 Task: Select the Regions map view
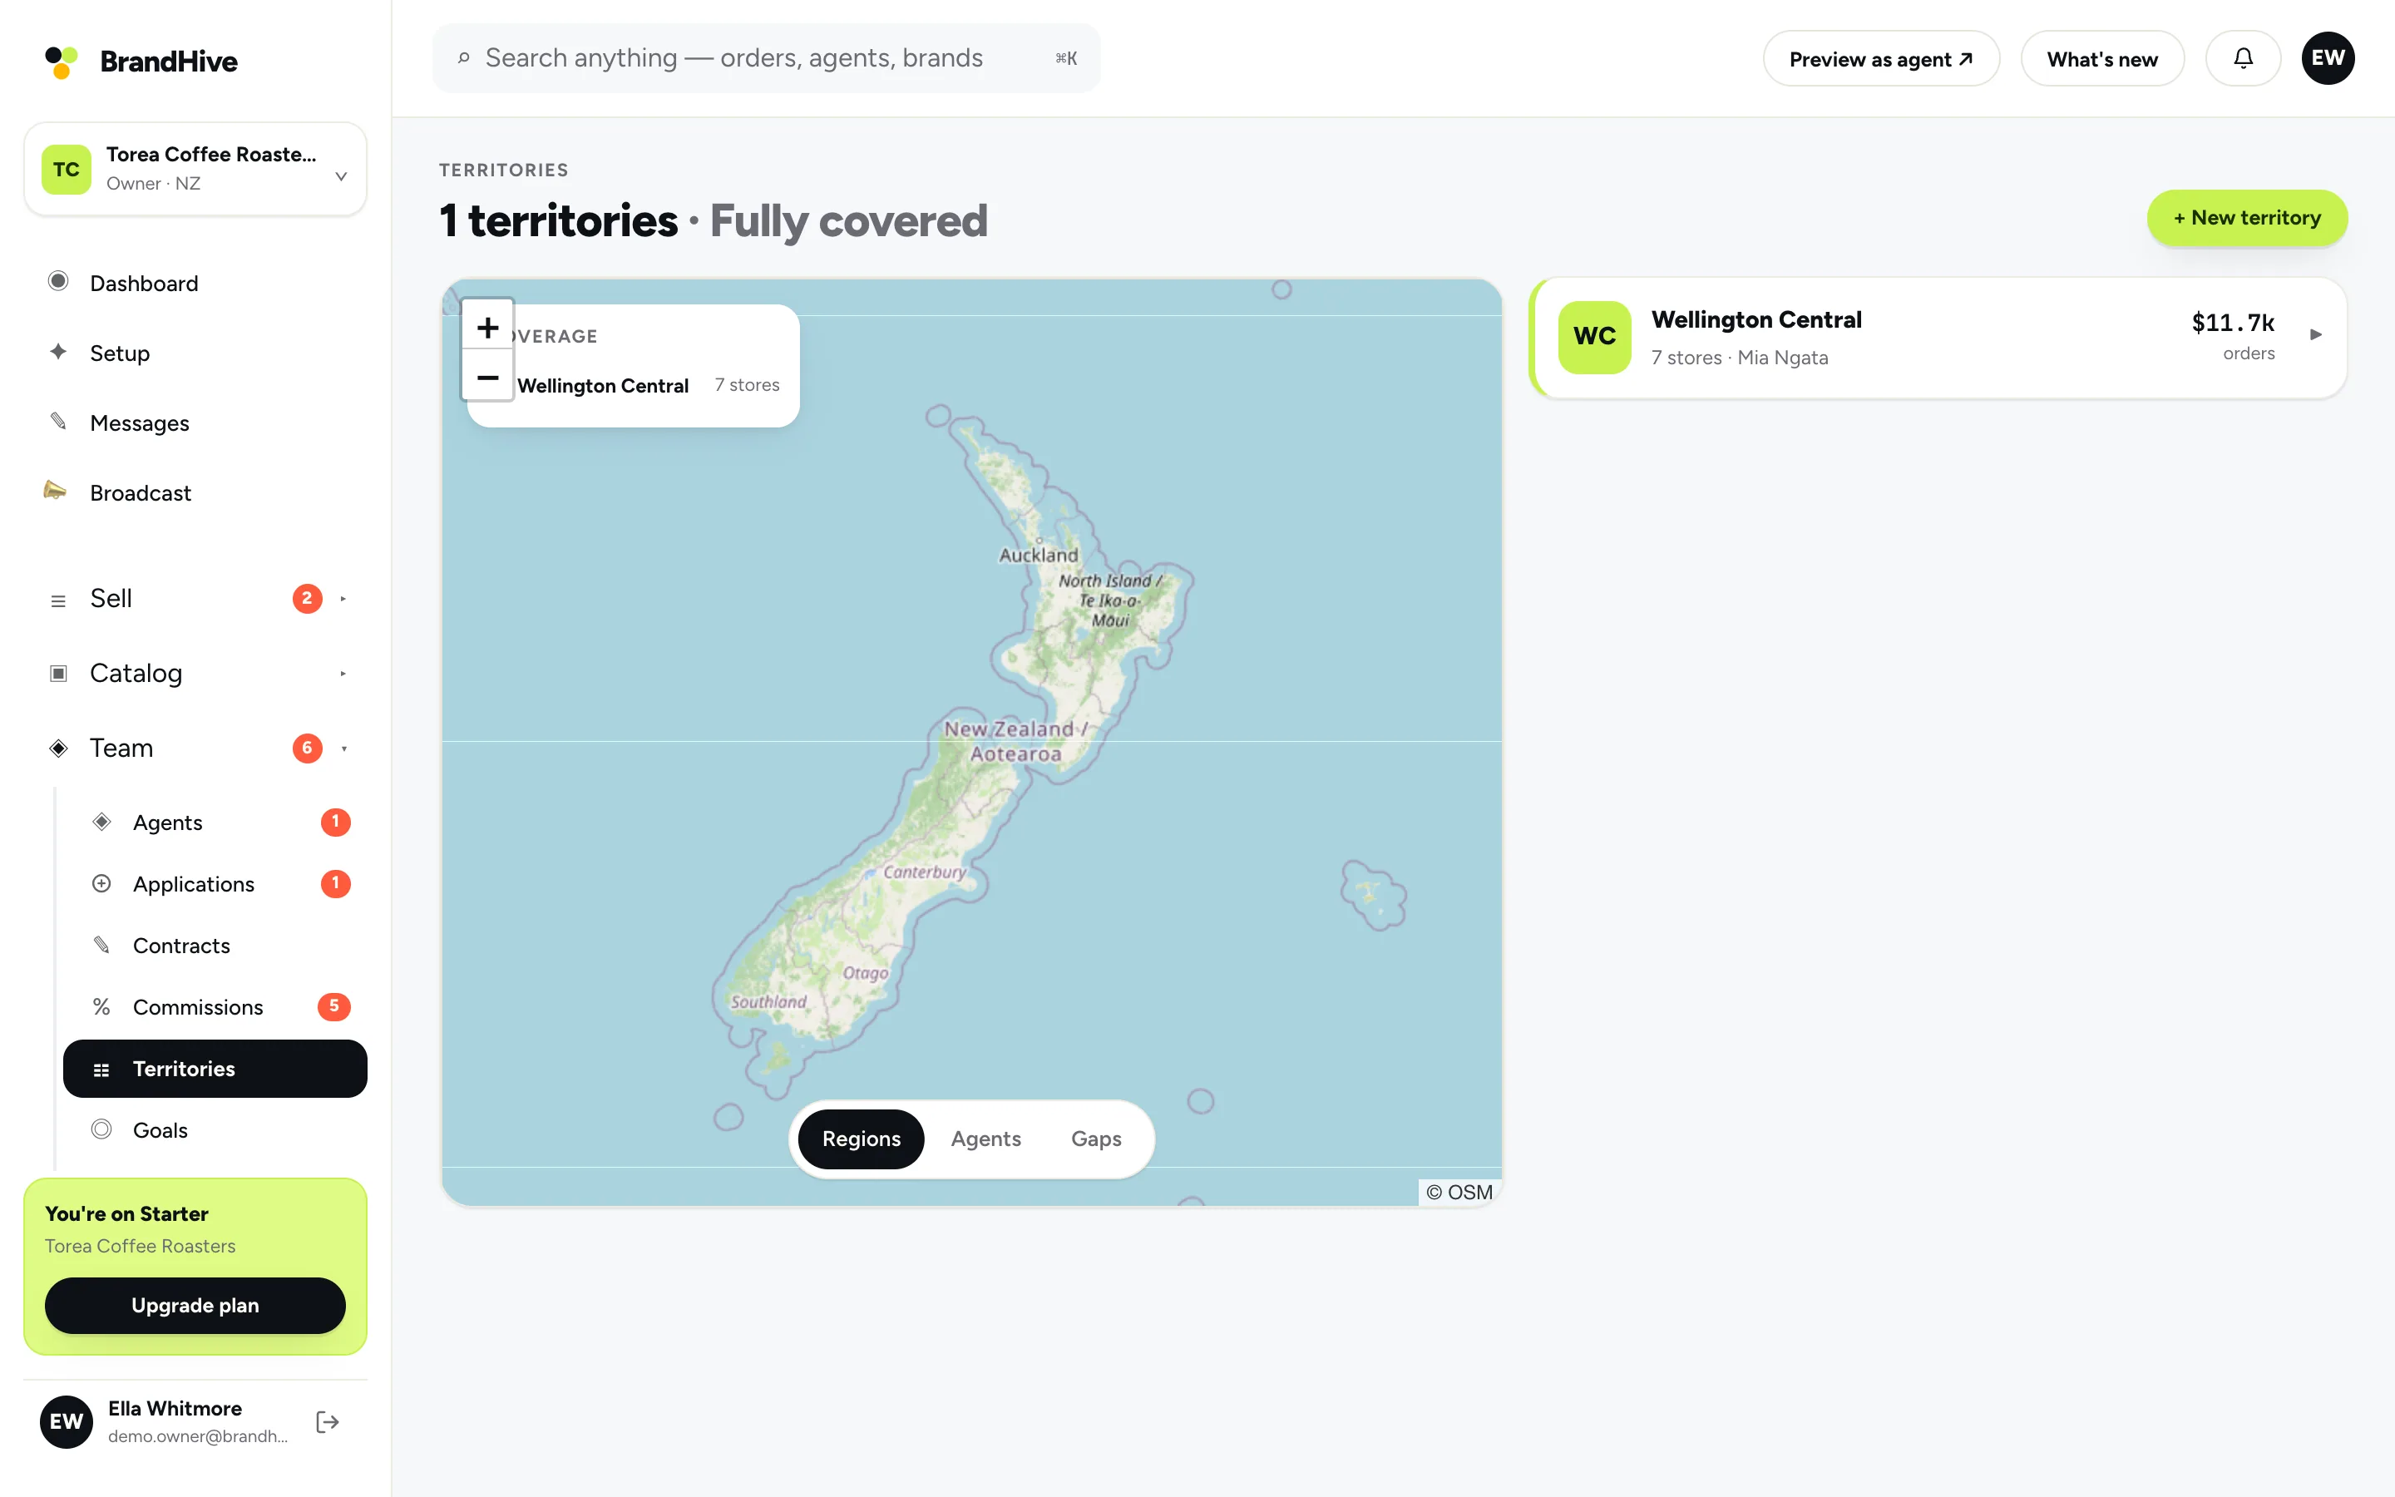point(861,1139)
